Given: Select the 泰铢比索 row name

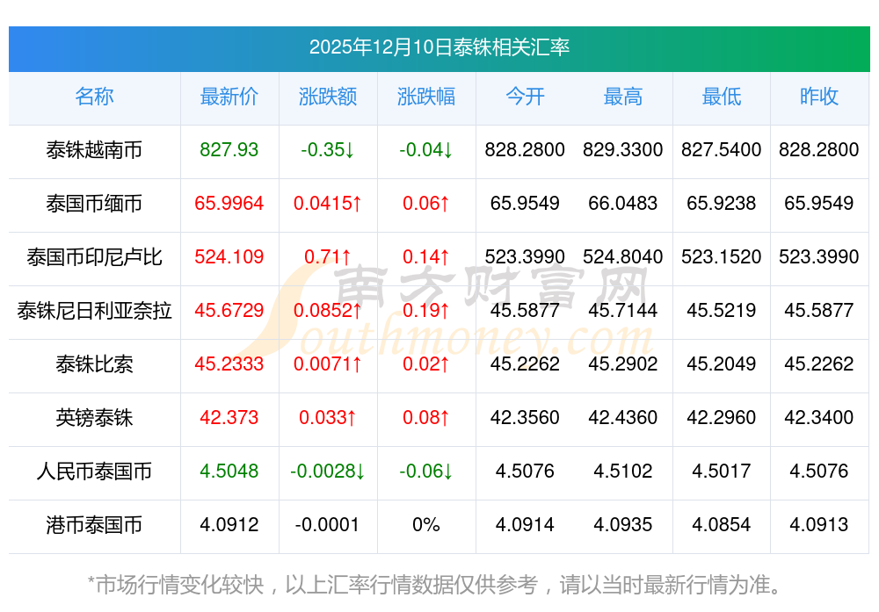Looking at the screenshot, I should coord(94,364).
